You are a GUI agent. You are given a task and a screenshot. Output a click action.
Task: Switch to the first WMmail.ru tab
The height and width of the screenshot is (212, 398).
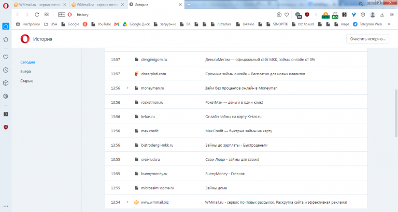point(39,5)
